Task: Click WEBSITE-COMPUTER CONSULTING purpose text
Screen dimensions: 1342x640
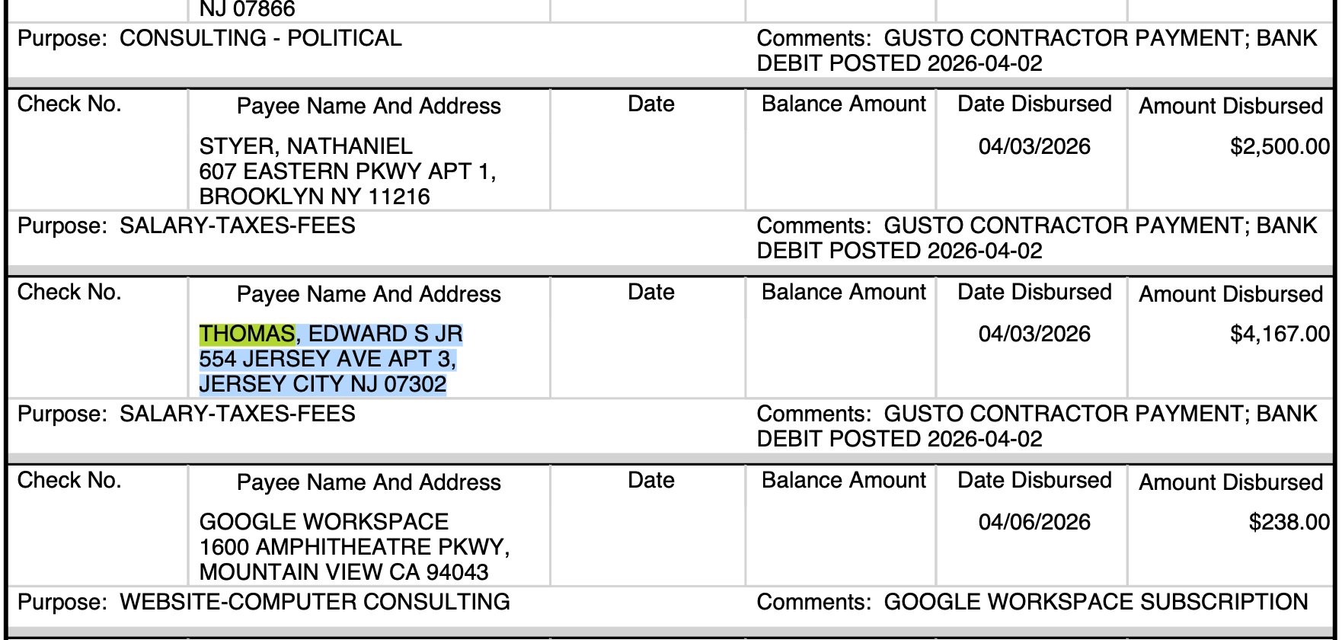Action: pos(315,602)
